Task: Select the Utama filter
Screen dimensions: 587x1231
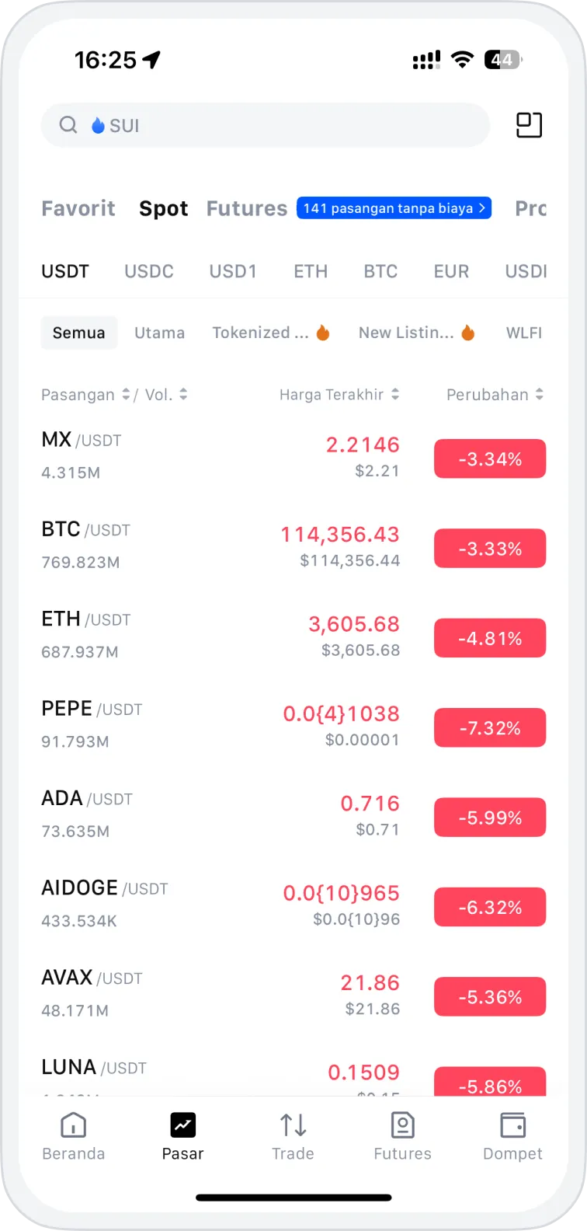Action: (159, 333)
